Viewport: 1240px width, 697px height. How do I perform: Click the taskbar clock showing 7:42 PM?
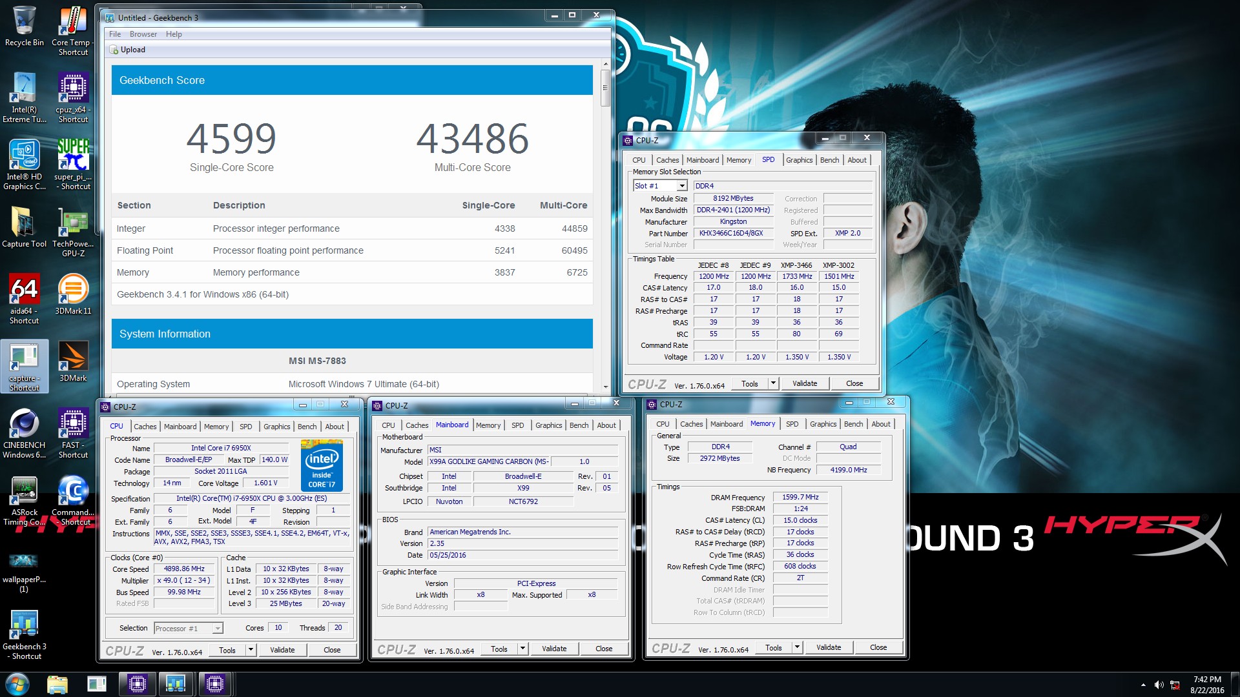coord(1206,684)
